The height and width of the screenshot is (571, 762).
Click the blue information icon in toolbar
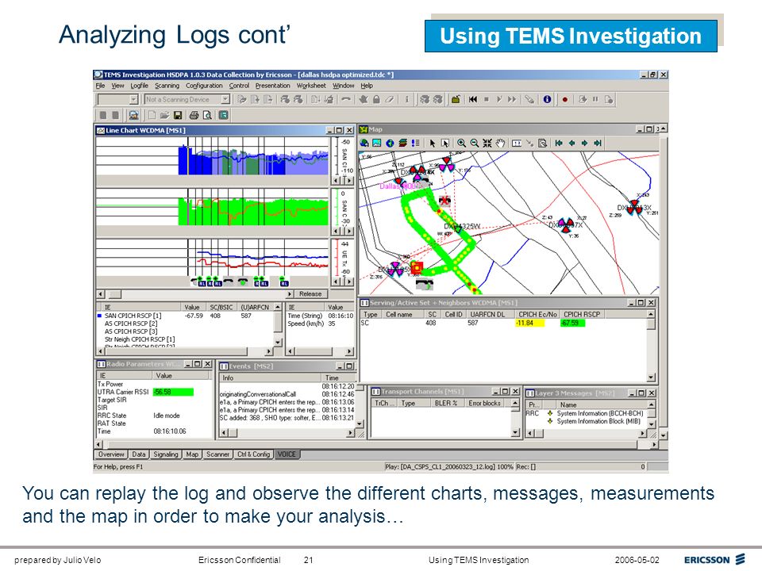click(x=547, y=100)
